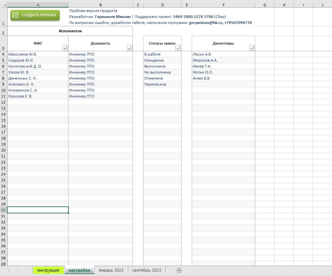332x276 pixels.
Task: Click the СОЗДАТЬ ЖУРНАЛ green button
Action: (35, 15)
